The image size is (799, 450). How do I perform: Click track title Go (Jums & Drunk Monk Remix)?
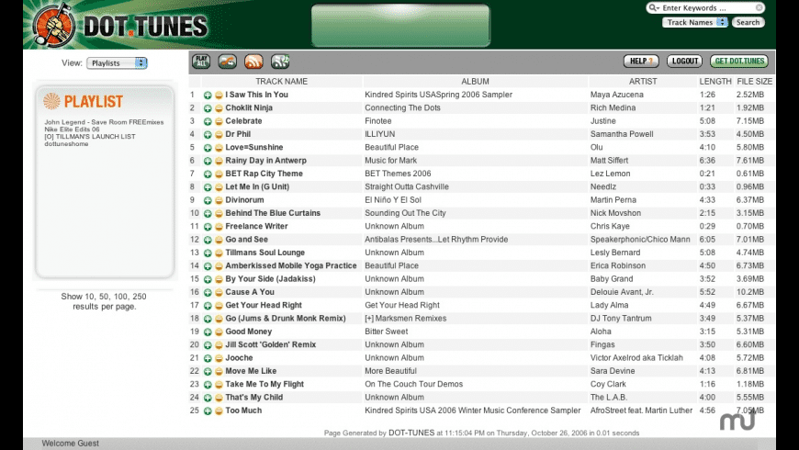tap(286, 319)
